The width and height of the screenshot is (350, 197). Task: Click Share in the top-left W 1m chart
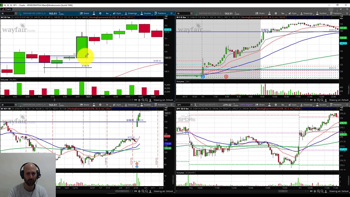coord(84,13)
